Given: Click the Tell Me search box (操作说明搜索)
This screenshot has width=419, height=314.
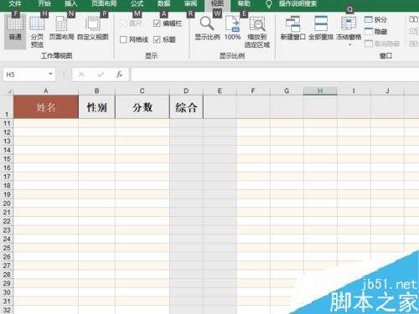Looking at the screenshot, I should tap(297, 3).
